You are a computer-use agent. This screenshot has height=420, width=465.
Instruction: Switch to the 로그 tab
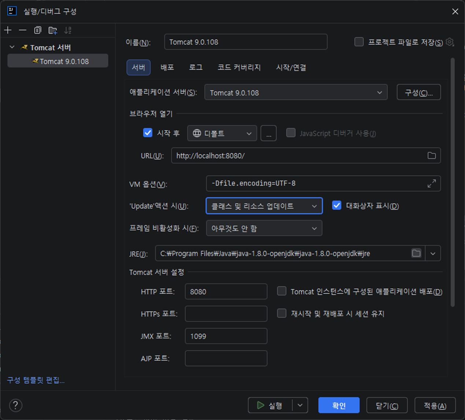pos(196,67)
